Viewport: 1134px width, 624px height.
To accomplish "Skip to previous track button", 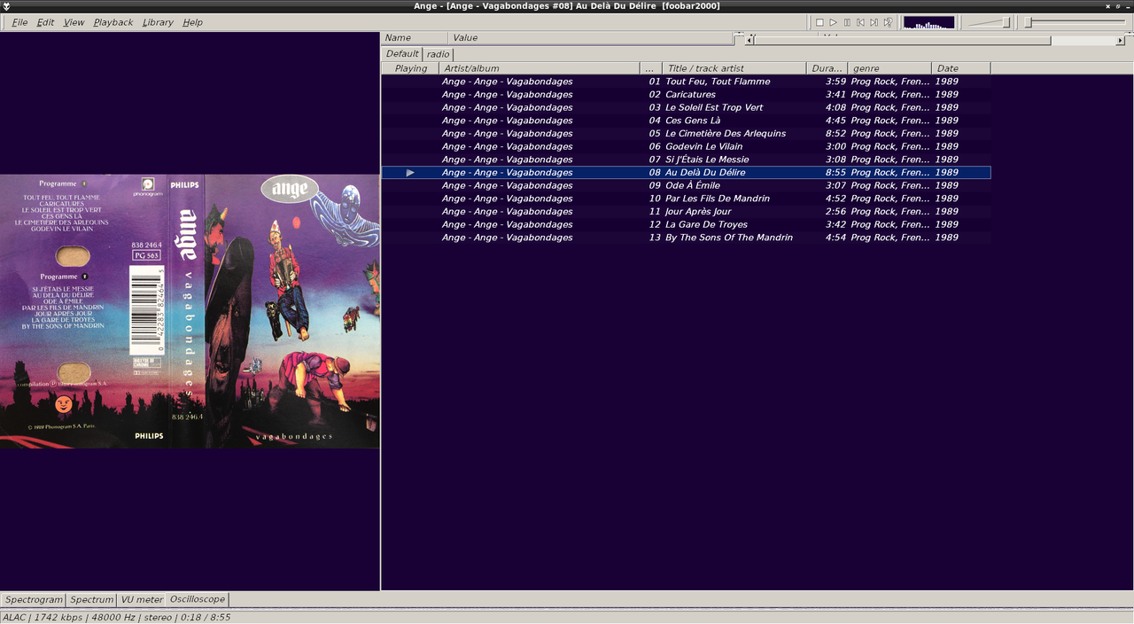I will coord(860,22).
